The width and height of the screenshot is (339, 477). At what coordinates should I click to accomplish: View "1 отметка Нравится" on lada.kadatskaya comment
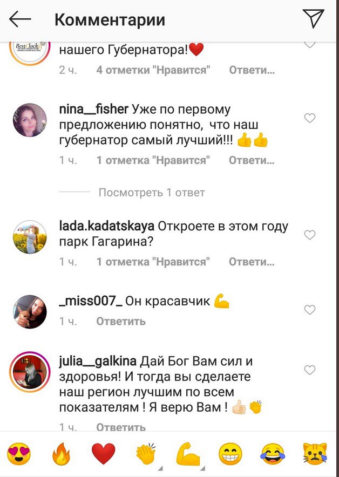tap(153, 262)
